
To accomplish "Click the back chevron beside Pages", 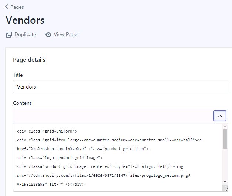I will pyautogui.click(x=7, y=7).
